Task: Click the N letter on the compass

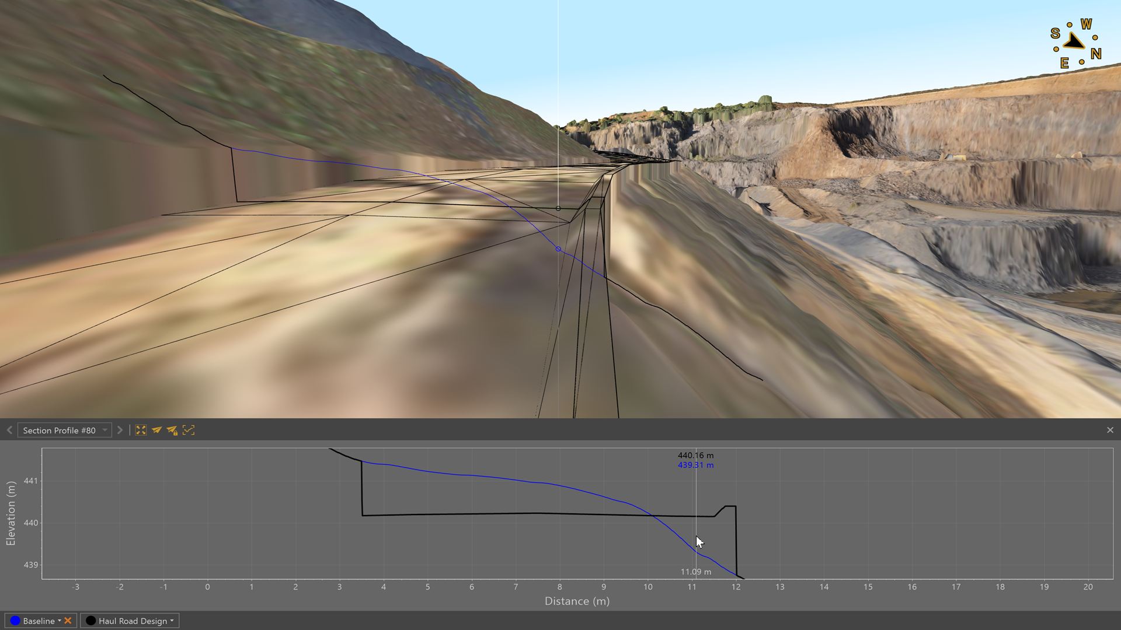Action: [x=1096, y=54]
